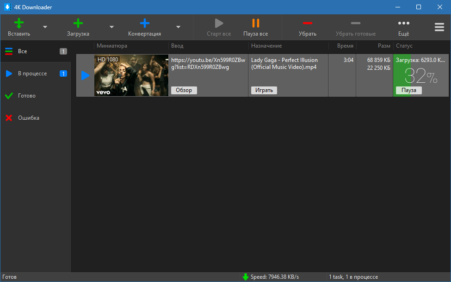Expand the Конвертация dropdown arrow
Viewport: 451px width, 282px height.
tap(179, 27)
